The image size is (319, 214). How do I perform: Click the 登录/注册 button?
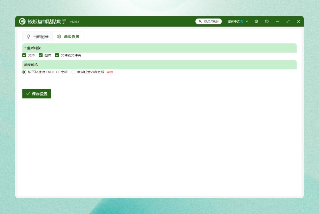(x=209, y=21)
